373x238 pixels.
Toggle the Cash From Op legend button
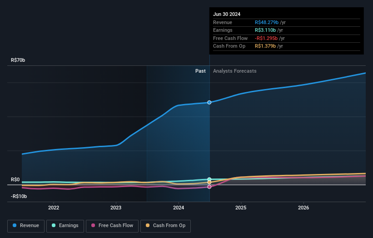[x=165, y=226]
